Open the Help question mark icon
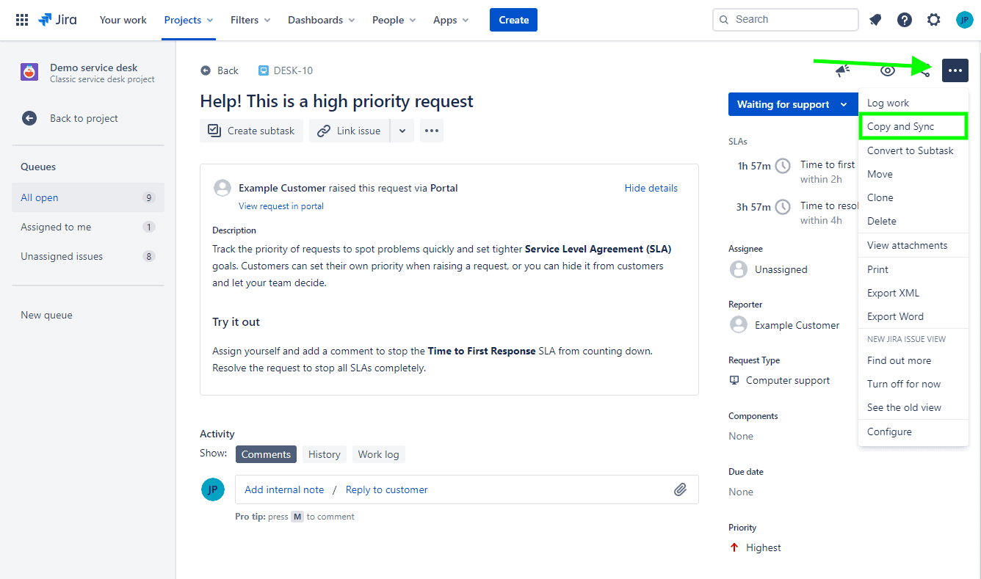The height and width of the screenshot is (579, 981). pyautogui.click(x=904, y=19)
